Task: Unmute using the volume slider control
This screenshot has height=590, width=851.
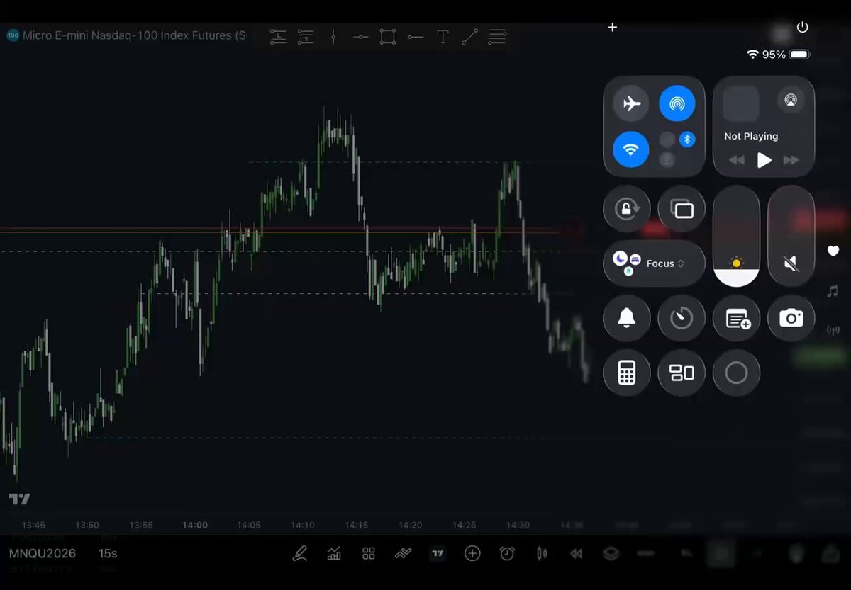Action: 791,237
